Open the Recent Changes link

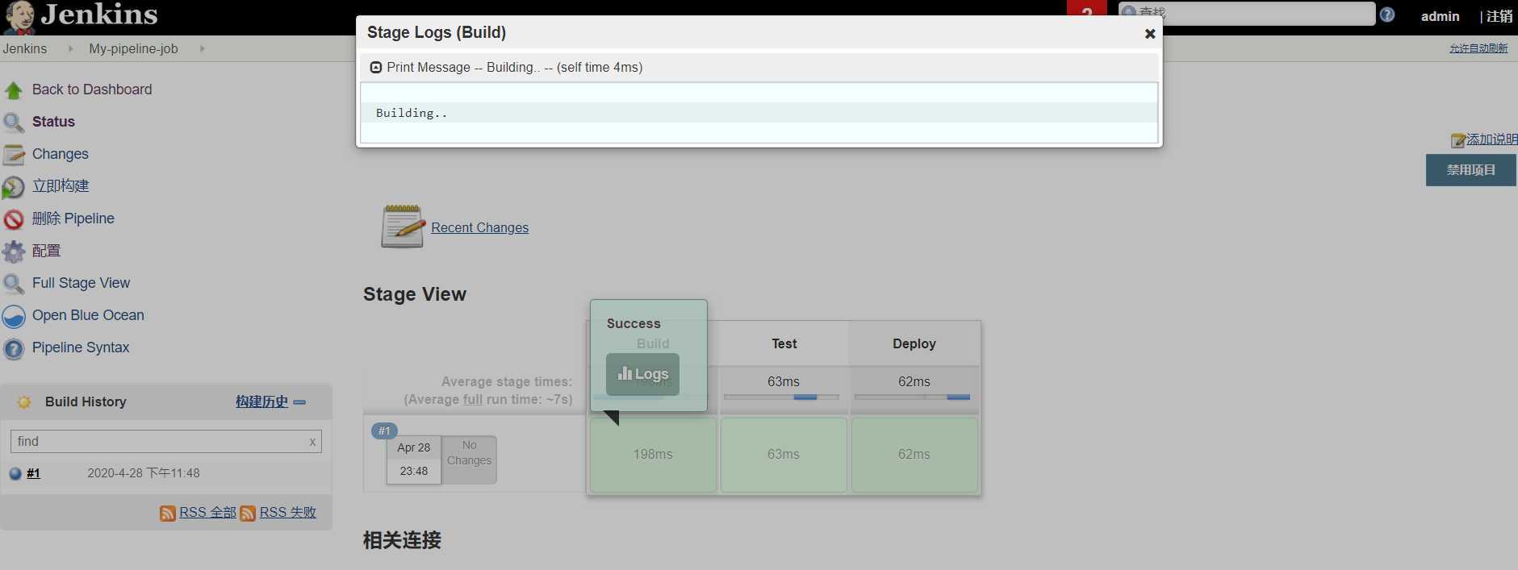[479, 227]
